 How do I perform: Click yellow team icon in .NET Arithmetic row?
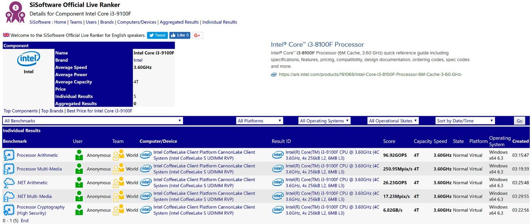tap(118, 183)
